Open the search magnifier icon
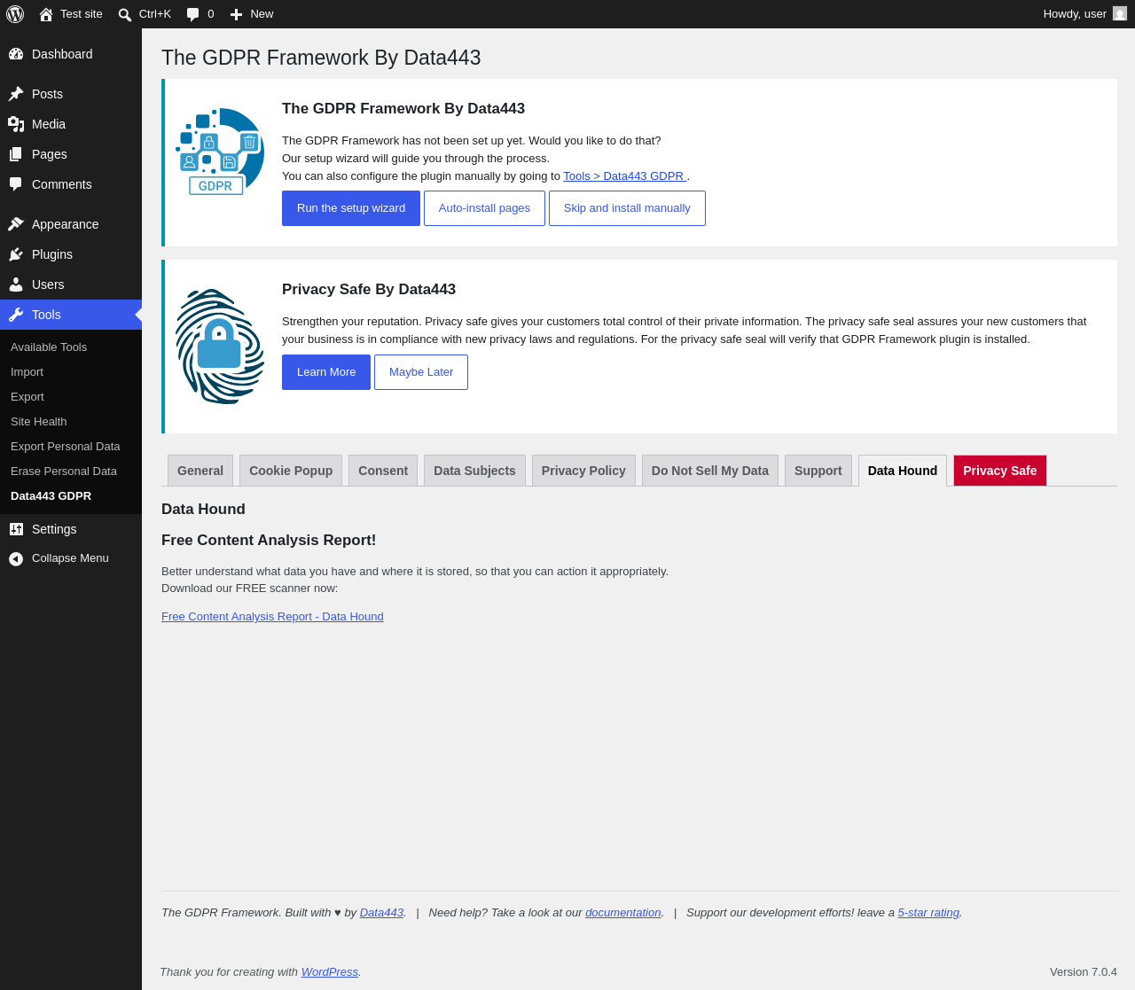Screen dimensions: 1135x990 125,14
